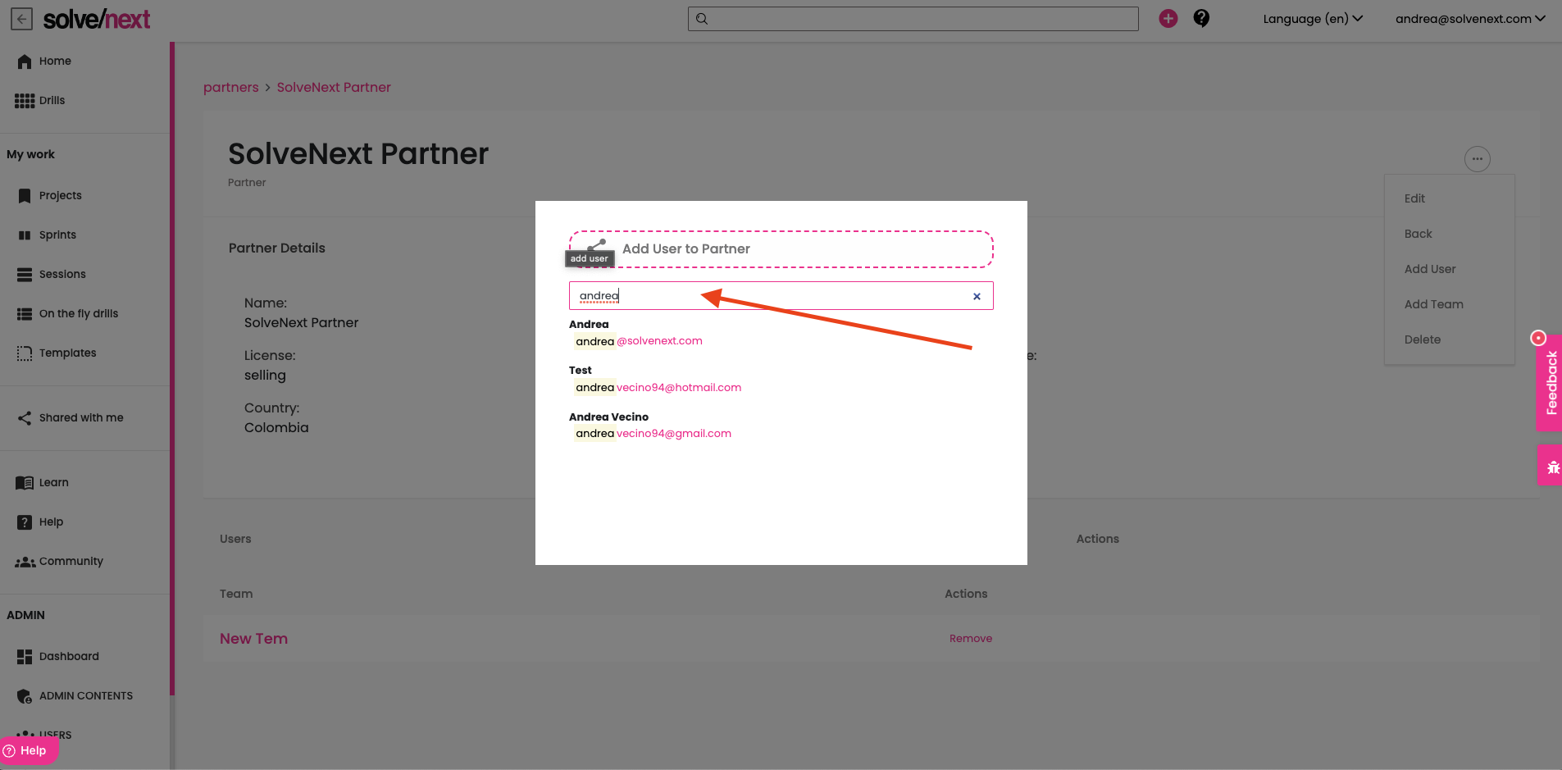
Task: Click the sidebar vertical scrollbar
Action: pyautogui.click(x=172, y=369)
